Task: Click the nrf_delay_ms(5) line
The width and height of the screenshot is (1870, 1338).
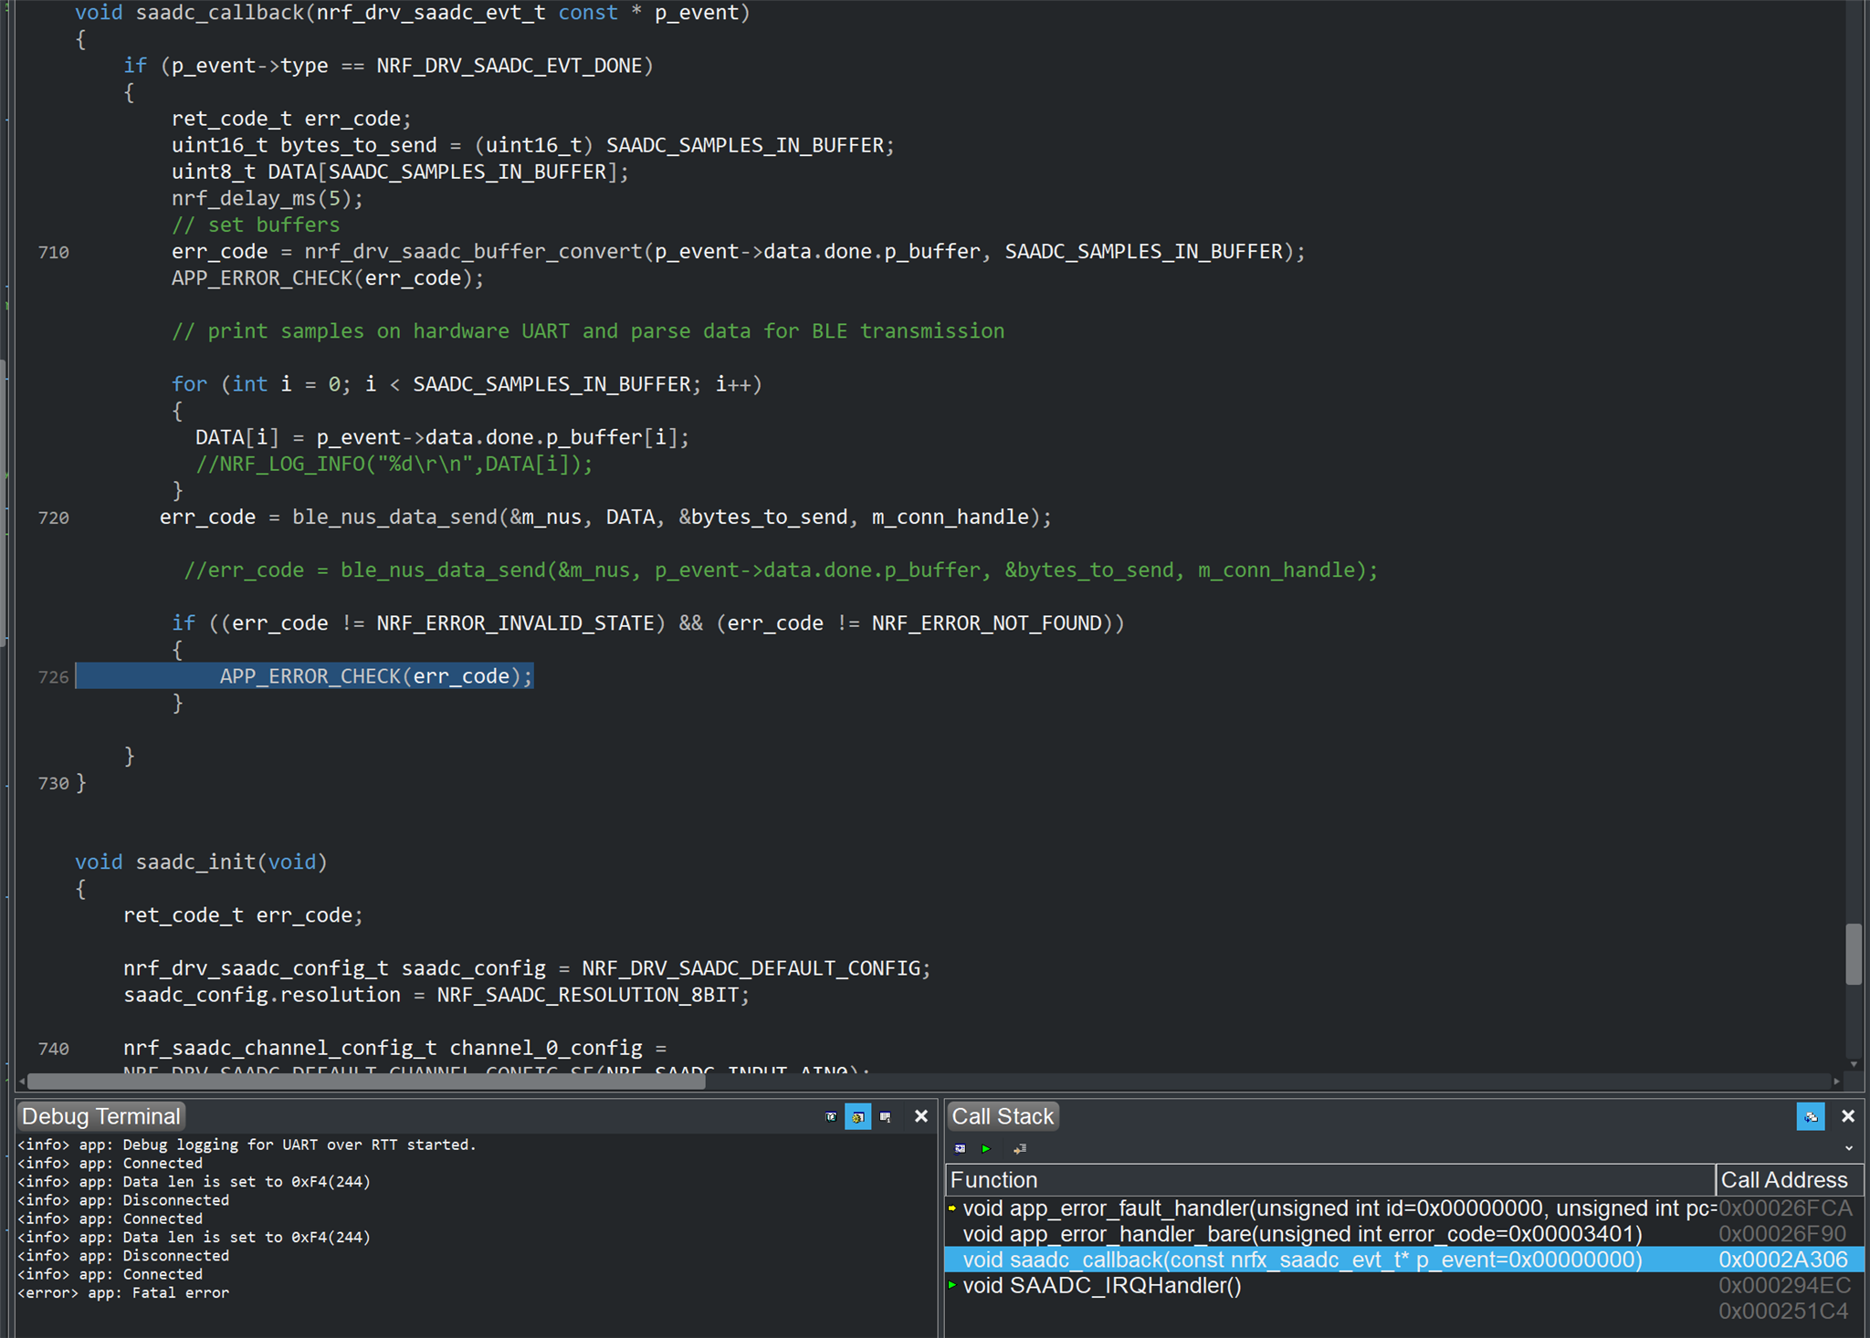Action: 268,199
